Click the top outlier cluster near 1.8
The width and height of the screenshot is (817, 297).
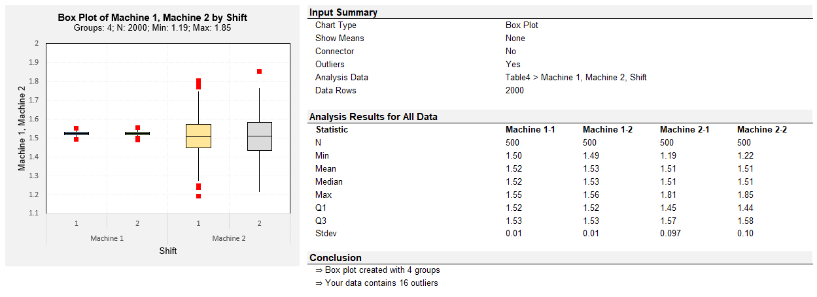coord(198,84)
